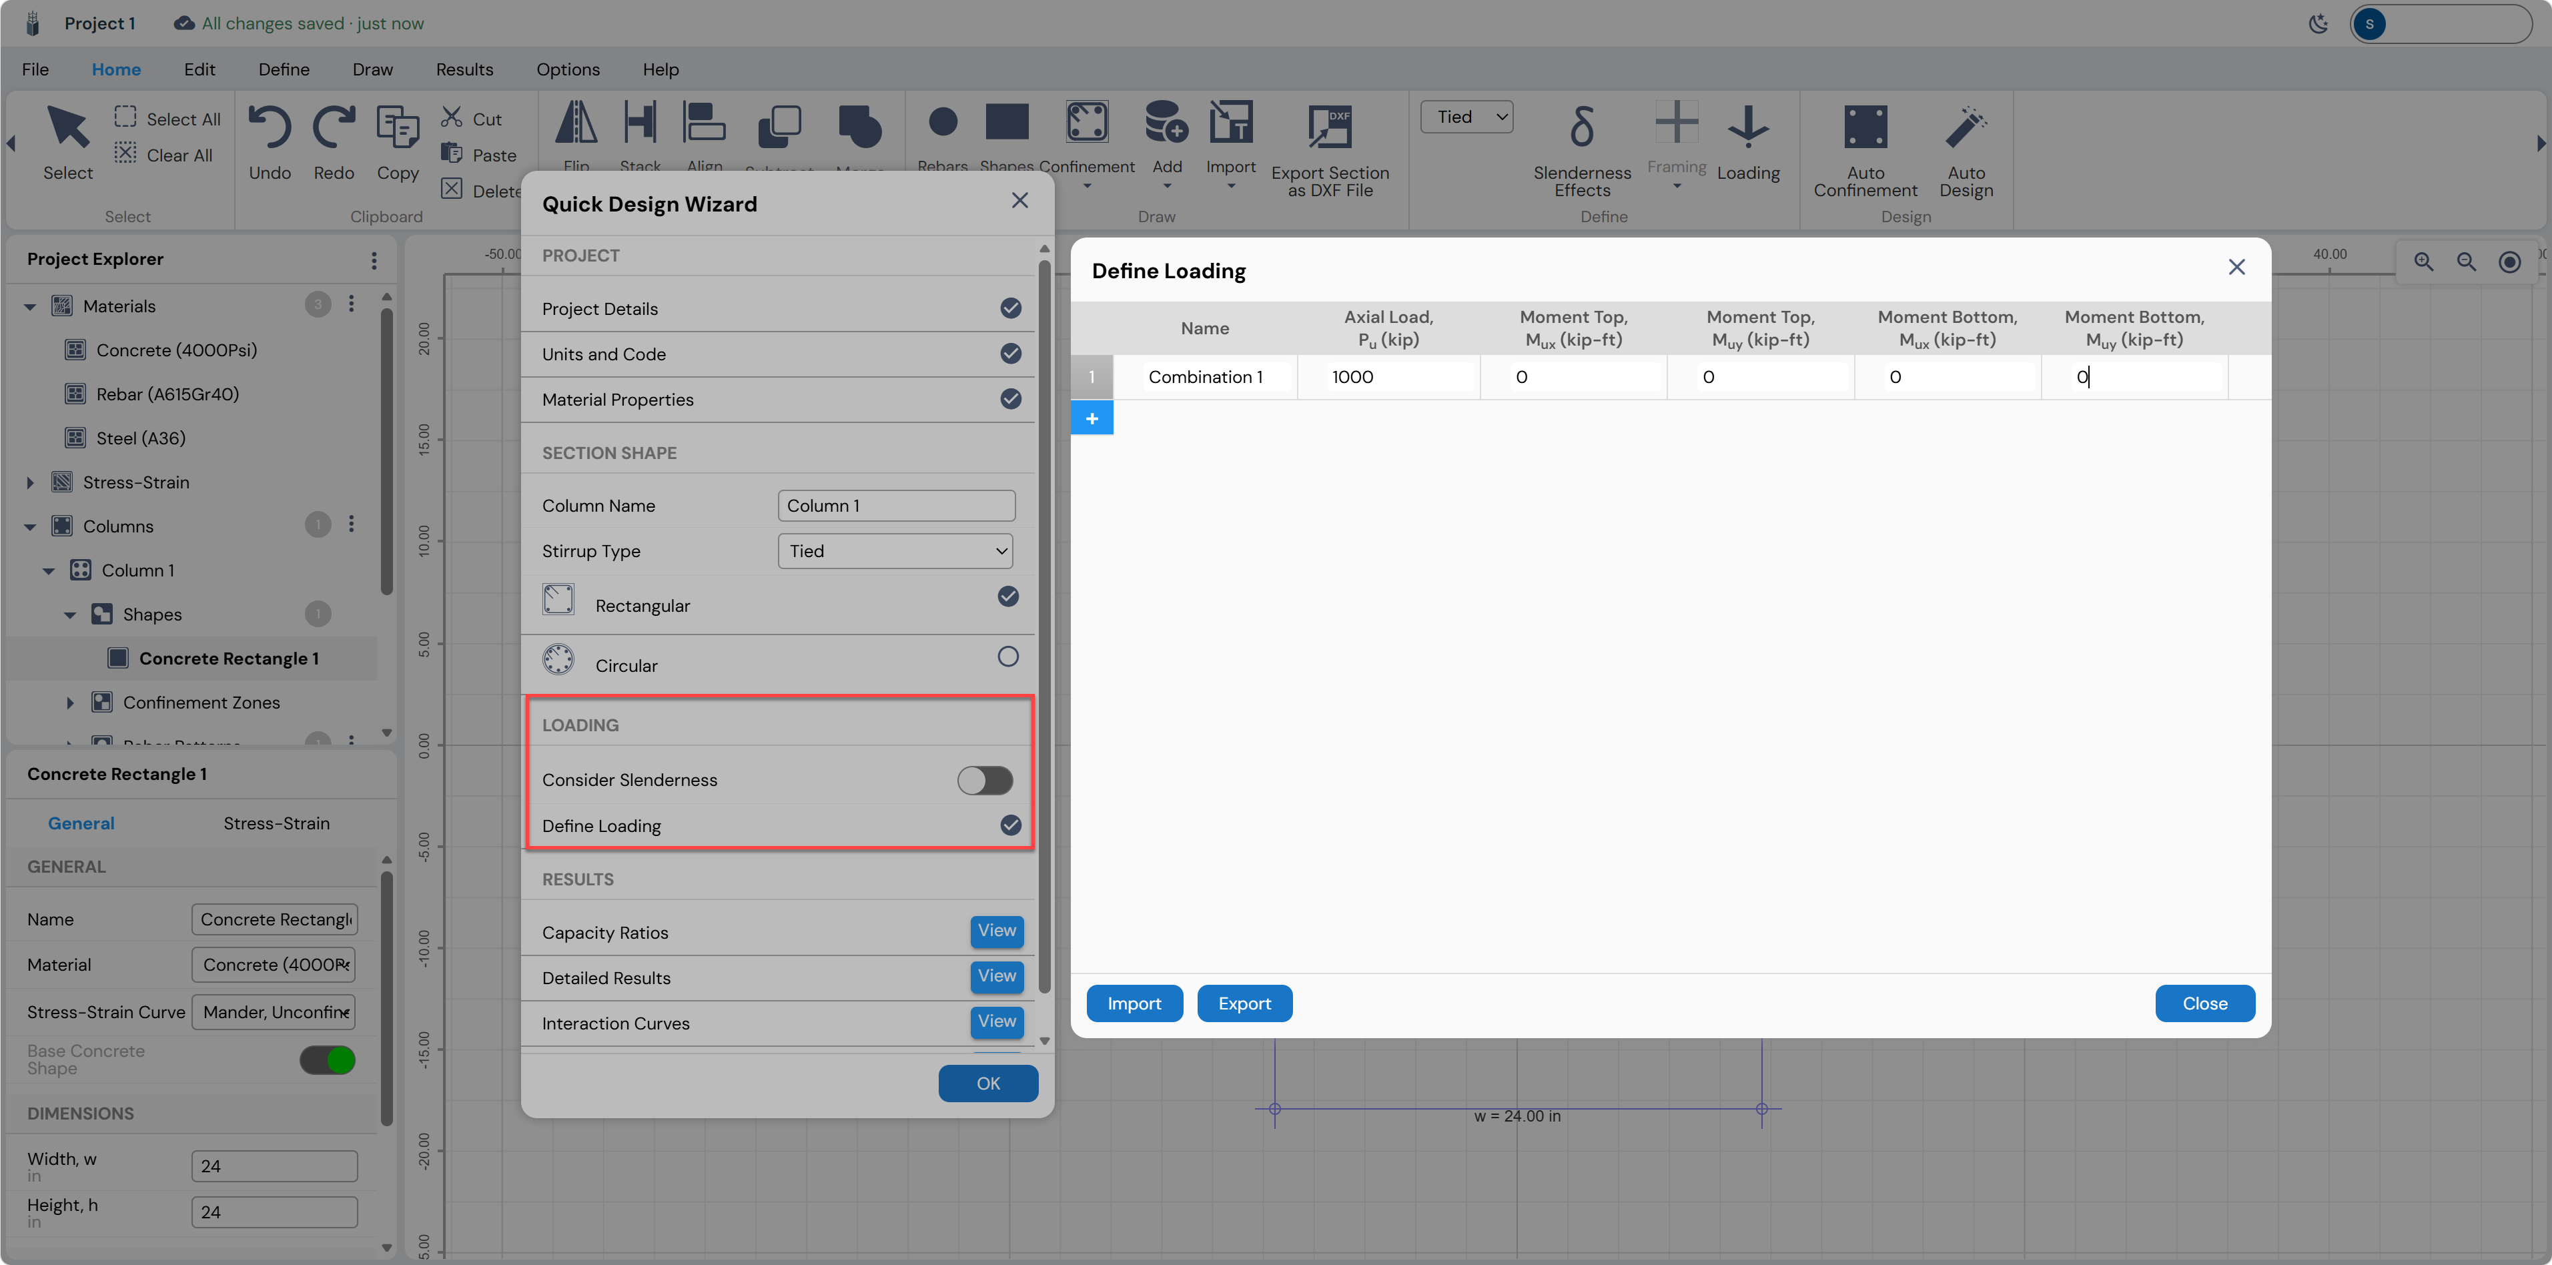Switch to the Stress-Strain properties tab
The image size is (2552, 1265).
[276, 823]
